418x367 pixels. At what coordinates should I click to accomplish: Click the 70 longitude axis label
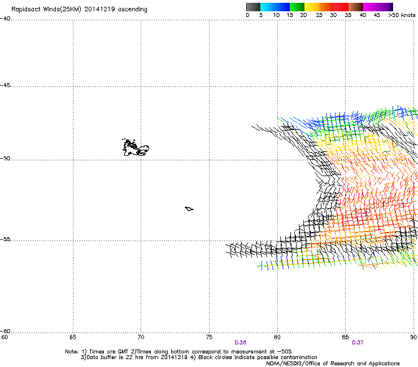pyautogui.click(x=141, y=337)
